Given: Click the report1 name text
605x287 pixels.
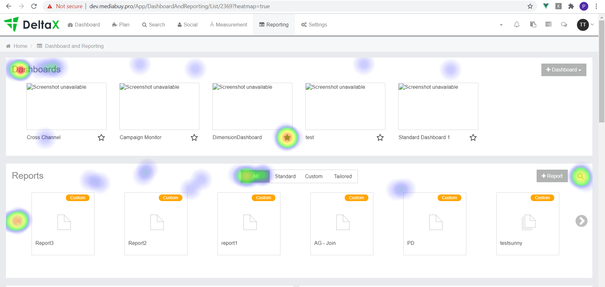Looking at the screenshot, I should click(229, 243).
